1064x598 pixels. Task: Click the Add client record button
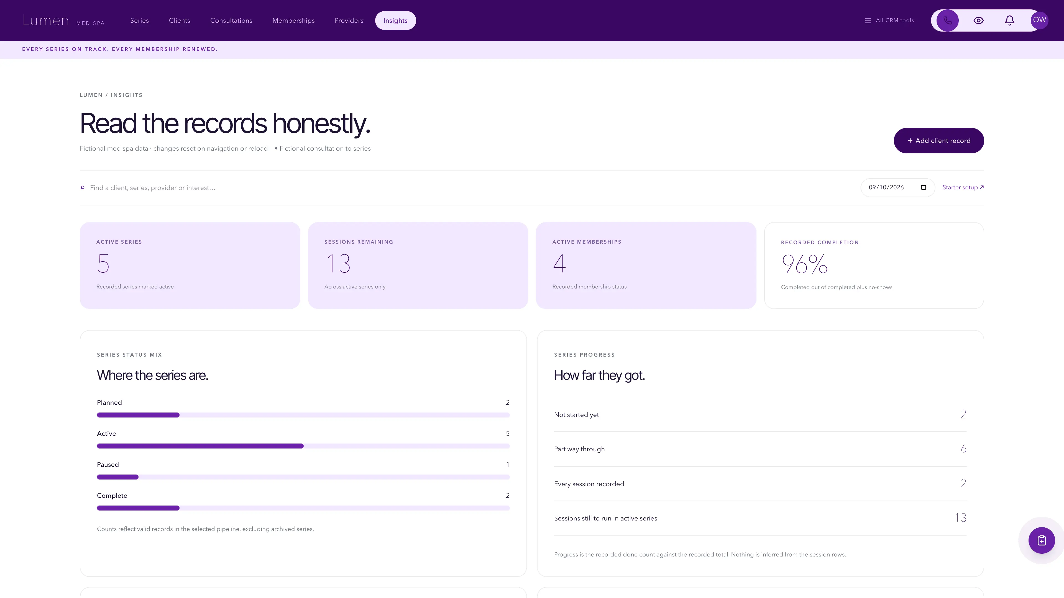939,140
